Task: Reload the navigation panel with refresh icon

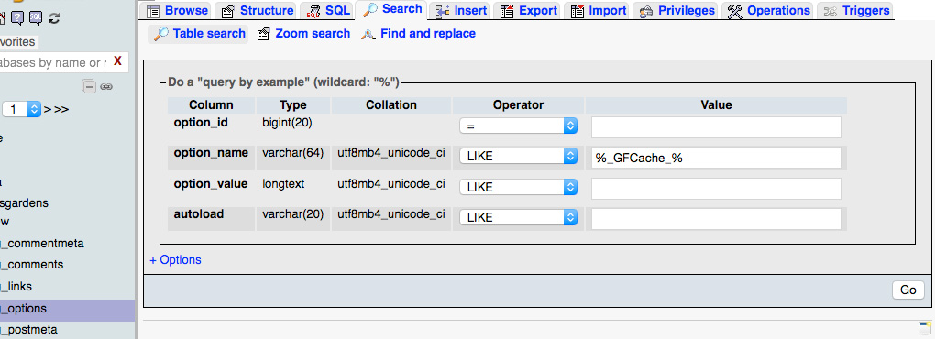Action: pos(54,18)
